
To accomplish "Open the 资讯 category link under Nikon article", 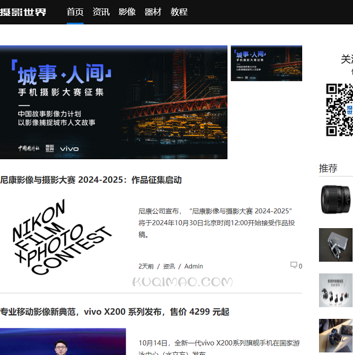I will tap(169, 266).
